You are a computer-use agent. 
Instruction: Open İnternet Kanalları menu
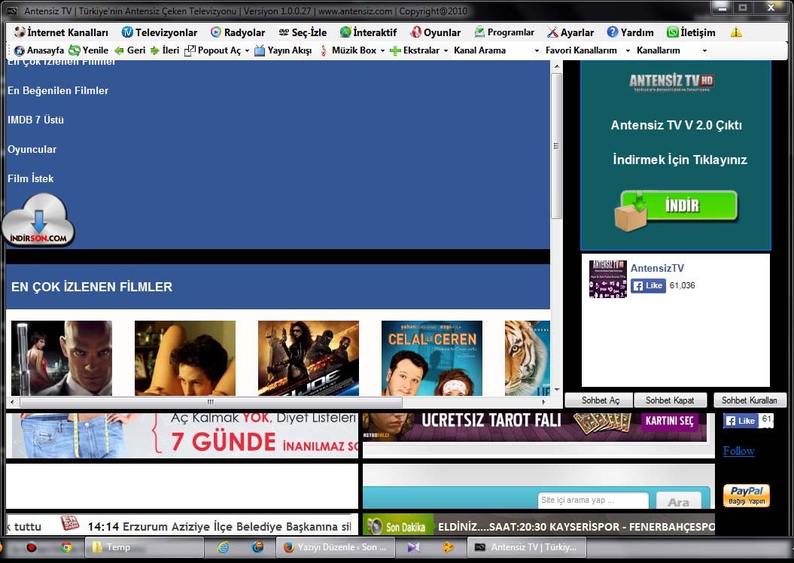(x=61, y=32)
